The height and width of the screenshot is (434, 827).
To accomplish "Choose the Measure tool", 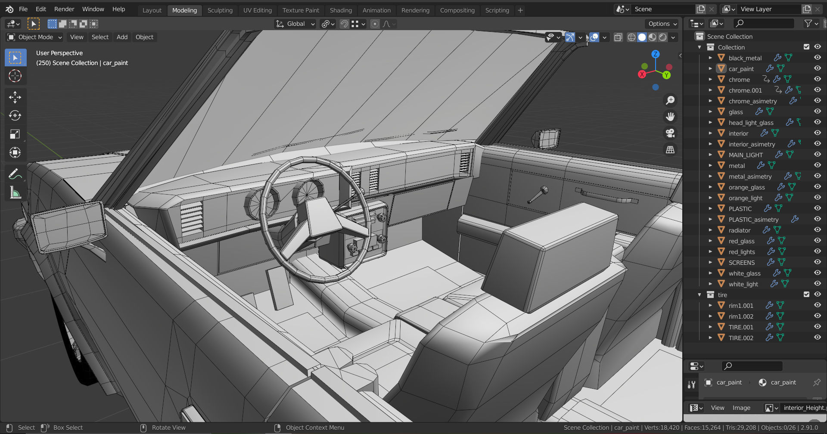I will (x=15, y=192).
